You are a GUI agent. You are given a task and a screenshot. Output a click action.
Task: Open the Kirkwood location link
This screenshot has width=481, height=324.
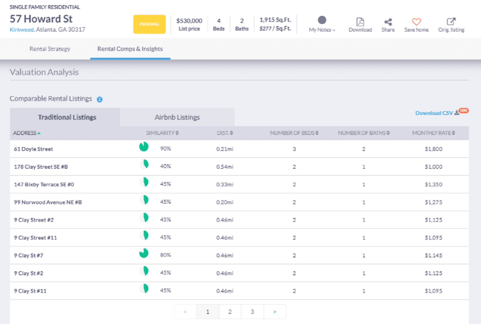click(21, 30)
